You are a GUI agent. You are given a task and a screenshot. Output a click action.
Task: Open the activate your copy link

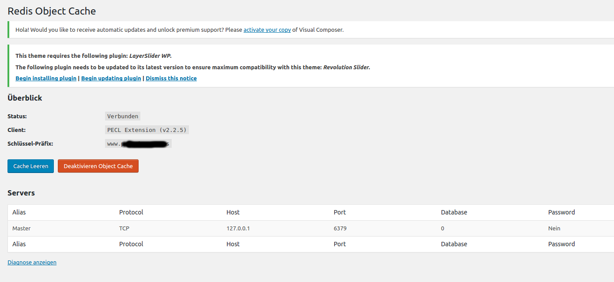point(267,30)
